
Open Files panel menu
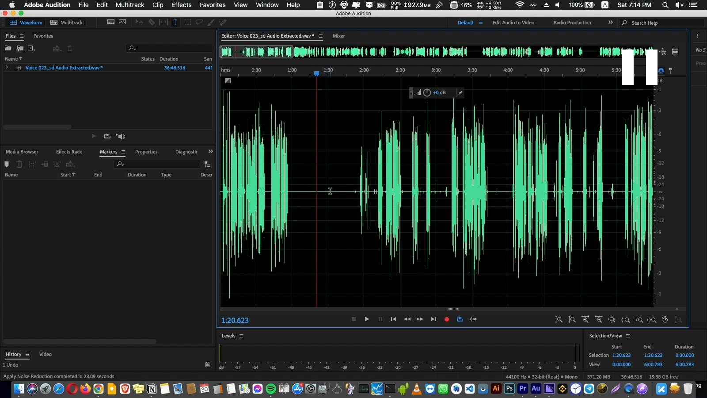point(21,36)
